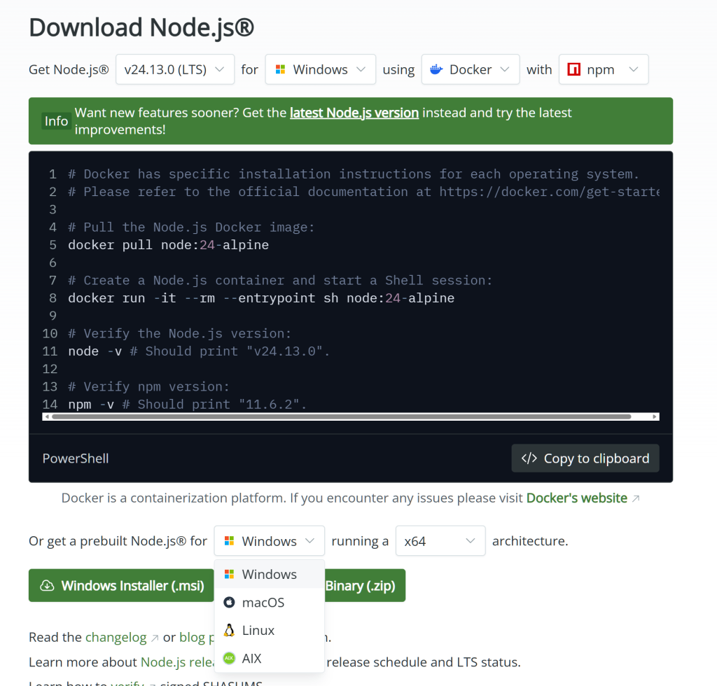Click the AIX green icon in list
The height and width of the screenshot is (686, 717).
[x=229, y=659]
